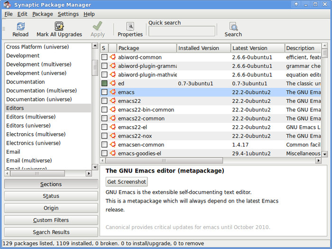The height and width of the screenshot is (249, 332).
Task: Click the Ubuntu logo beside emacs22-bin-common
Action: tap(113, 110)
